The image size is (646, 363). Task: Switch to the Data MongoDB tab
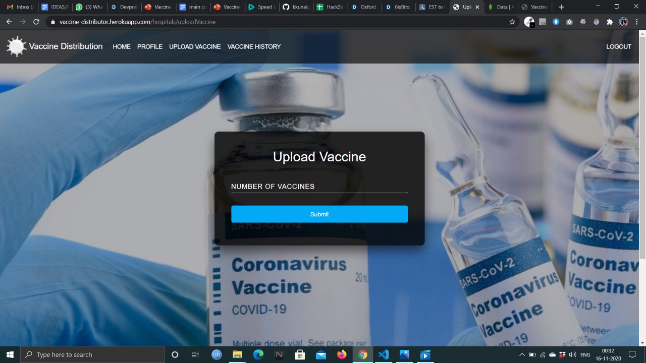tap(501, 7)
